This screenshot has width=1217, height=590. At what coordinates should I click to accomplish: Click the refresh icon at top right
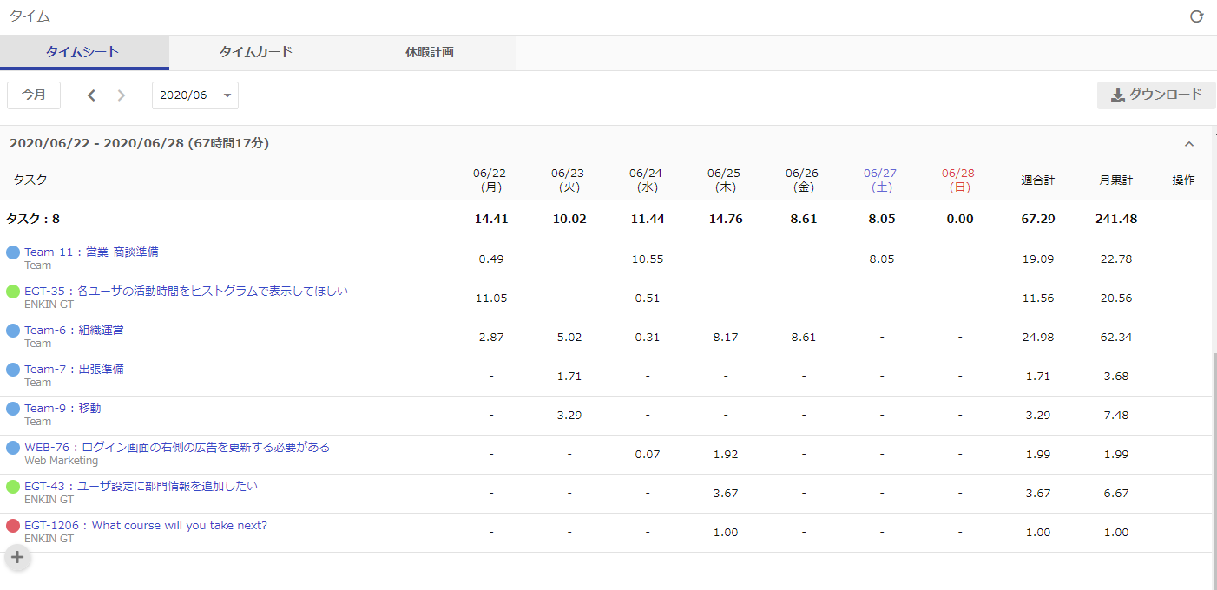(1196, 16)
